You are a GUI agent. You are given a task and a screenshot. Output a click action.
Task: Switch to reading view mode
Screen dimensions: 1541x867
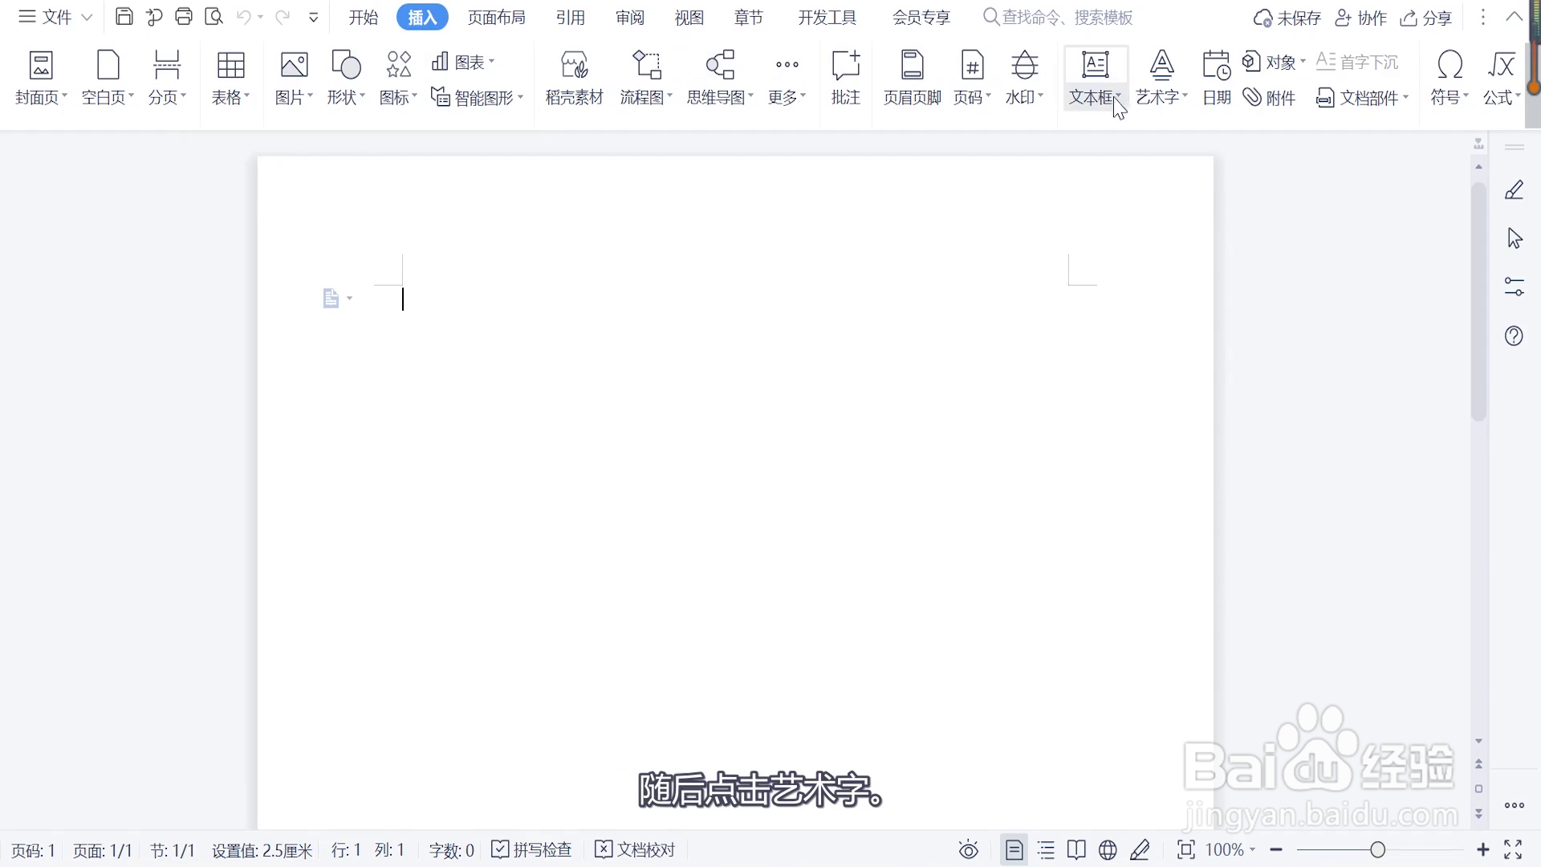(x=1076, y=849)
